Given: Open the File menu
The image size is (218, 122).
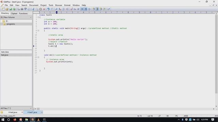Looking at the screenshot, I should 6,5.
